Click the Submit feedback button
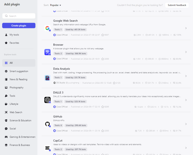The height and width of the screenshot is (155, 193). point(177,5)
